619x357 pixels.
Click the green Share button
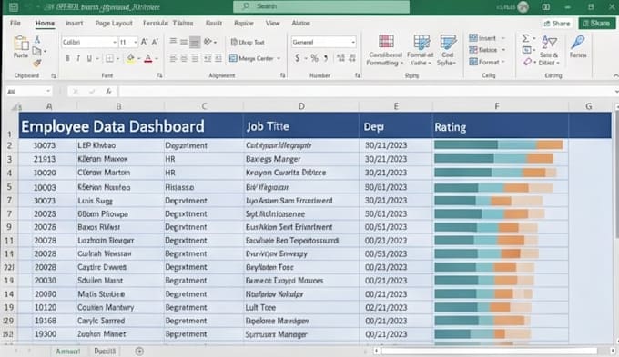pos(597,24)
